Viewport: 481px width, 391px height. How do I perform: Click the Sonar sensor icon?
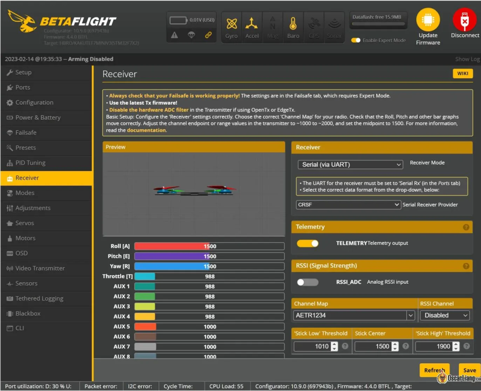(334, 24)
